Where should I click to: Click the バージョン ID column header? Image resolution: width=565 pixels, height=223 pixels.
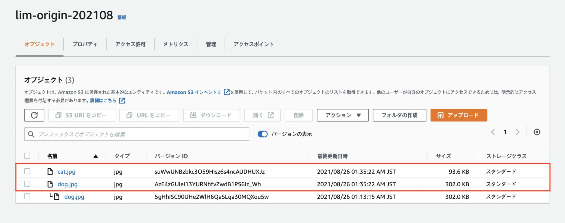pos(171,156)
